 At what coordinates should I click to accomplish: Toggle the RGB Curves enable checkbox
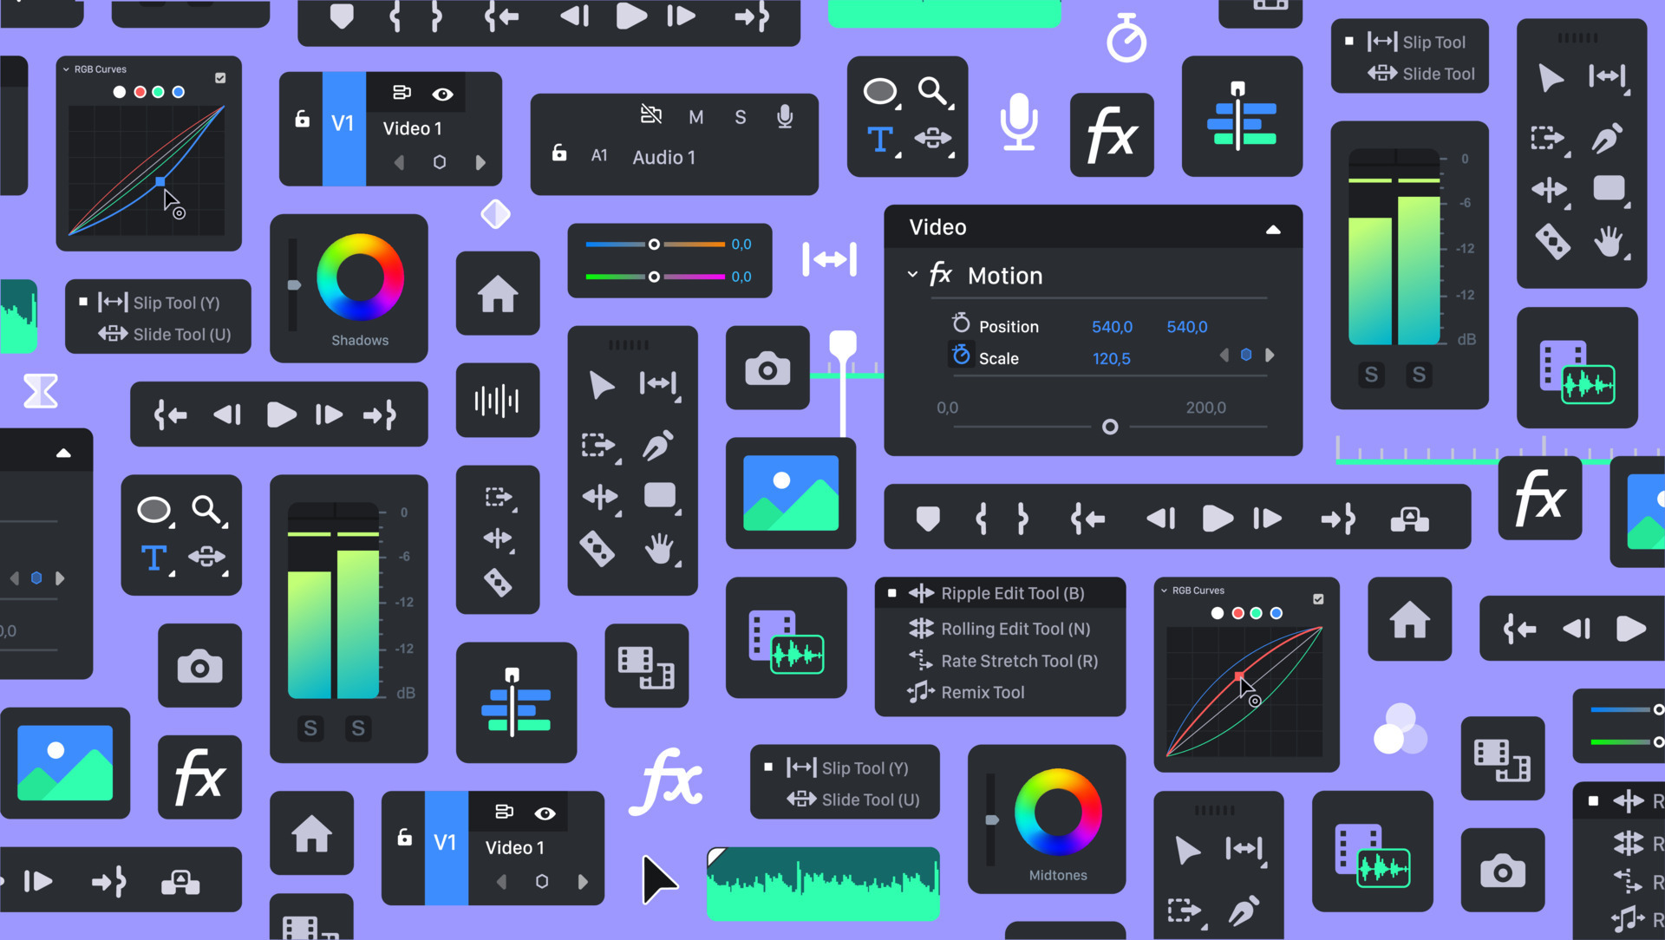pyautogui.click(x=220, y=77)
